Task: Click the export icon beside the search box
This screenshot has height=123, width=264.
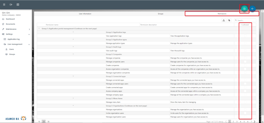Action: point(229,20)
